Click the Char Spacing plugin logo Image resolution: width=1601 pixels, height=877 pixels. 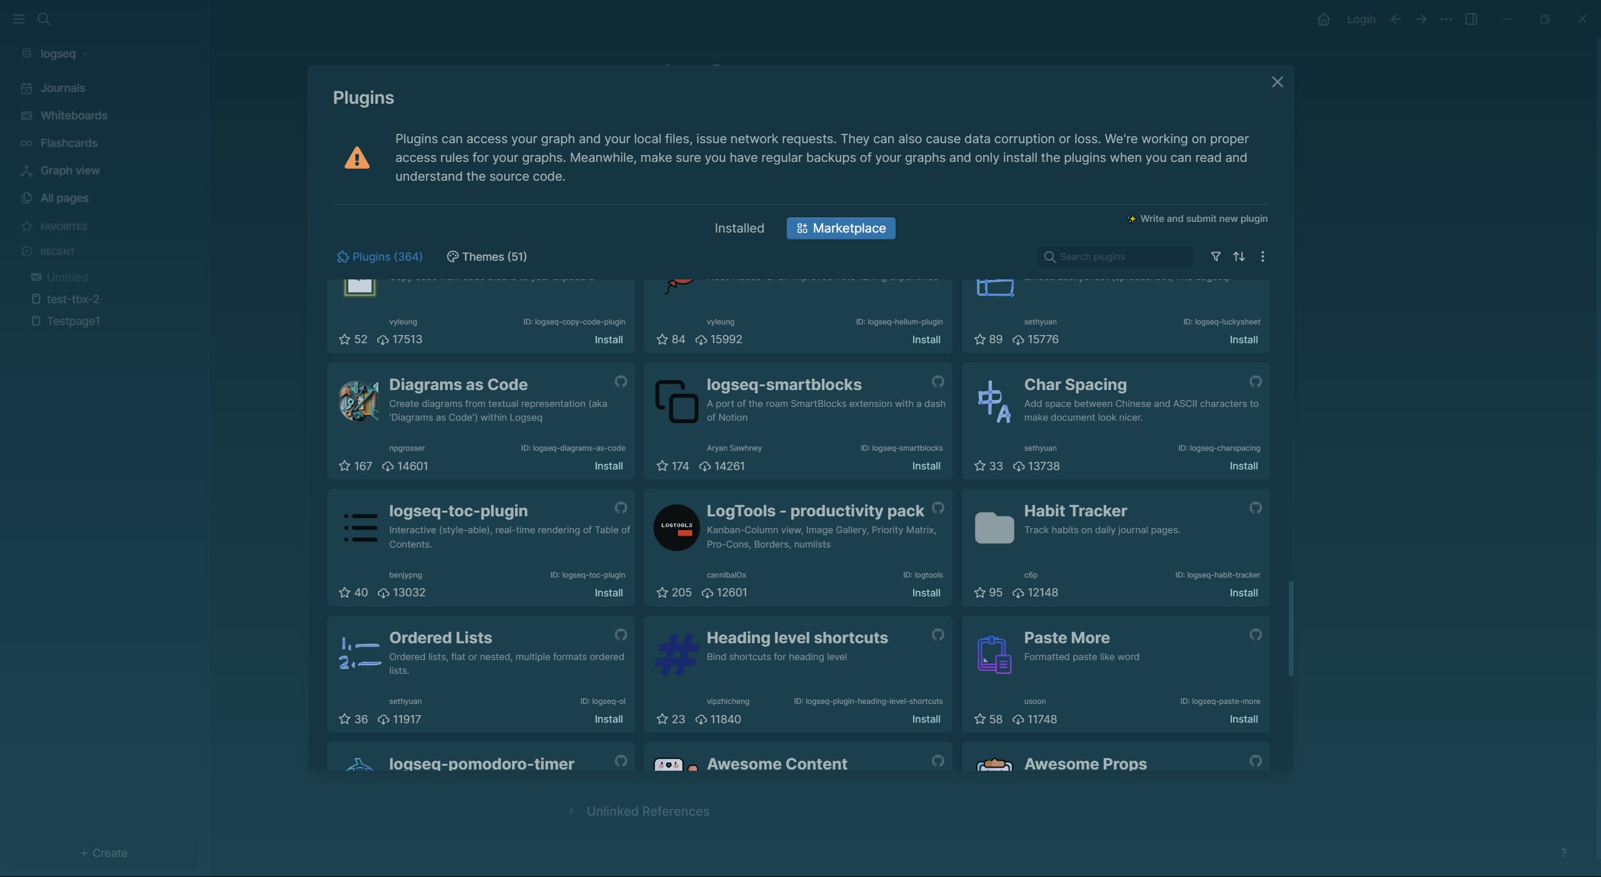pos(994,401)
